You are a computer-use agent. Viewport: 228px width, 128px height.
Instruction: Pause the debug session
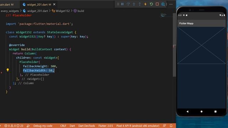pos(122,4)
